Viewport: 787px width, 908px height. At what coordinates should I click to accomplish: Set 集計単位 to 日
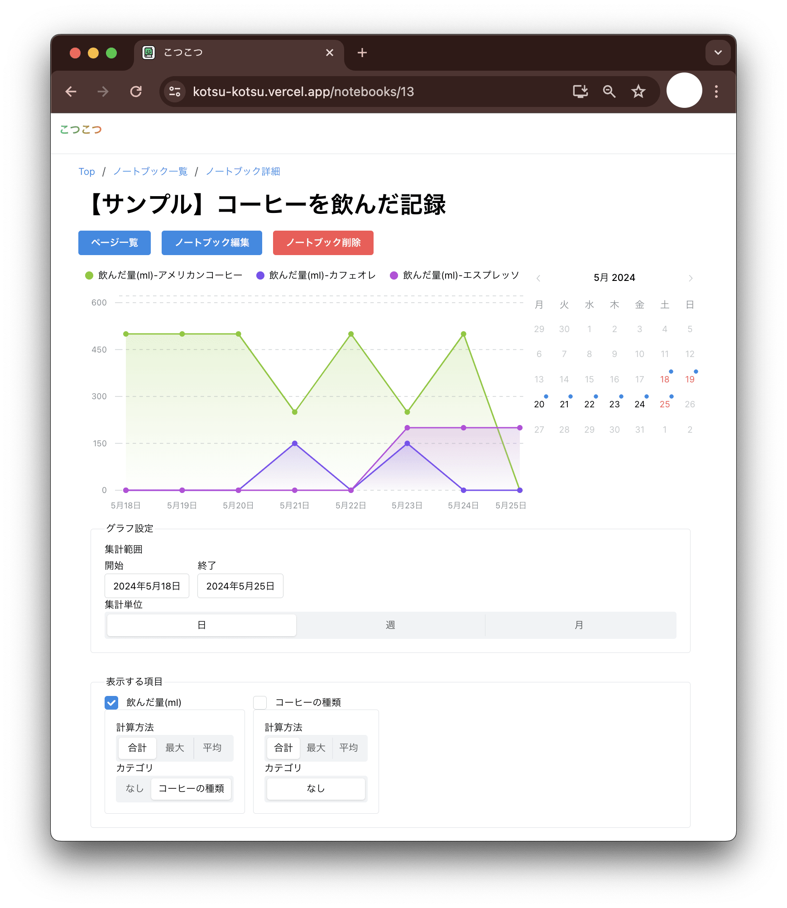[x=202, y=625]
